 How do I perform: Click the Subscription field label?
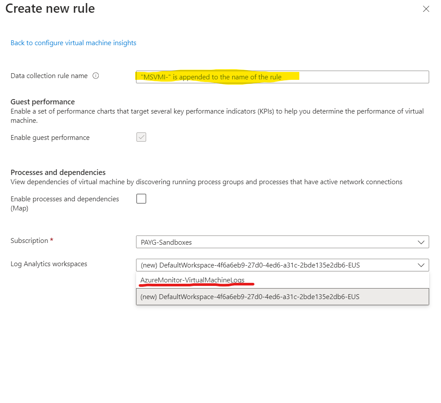click(29, 241)
